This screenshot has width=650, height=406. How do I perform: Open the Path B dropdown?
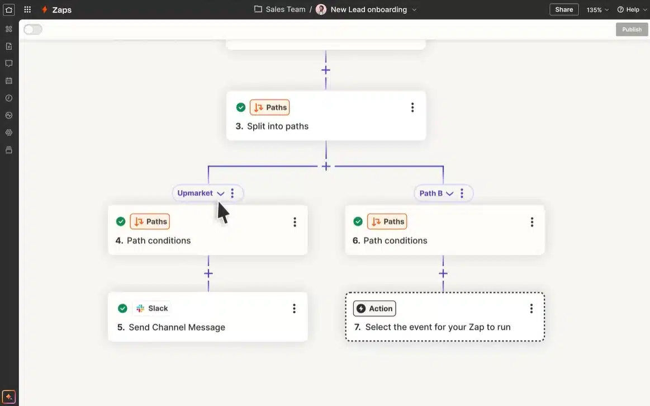pos(450,193)
